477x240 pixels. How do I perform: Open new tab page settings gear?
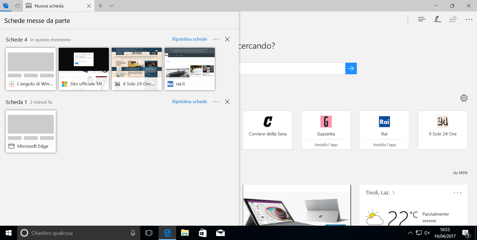pyautogui.click(x=464, y=98)
